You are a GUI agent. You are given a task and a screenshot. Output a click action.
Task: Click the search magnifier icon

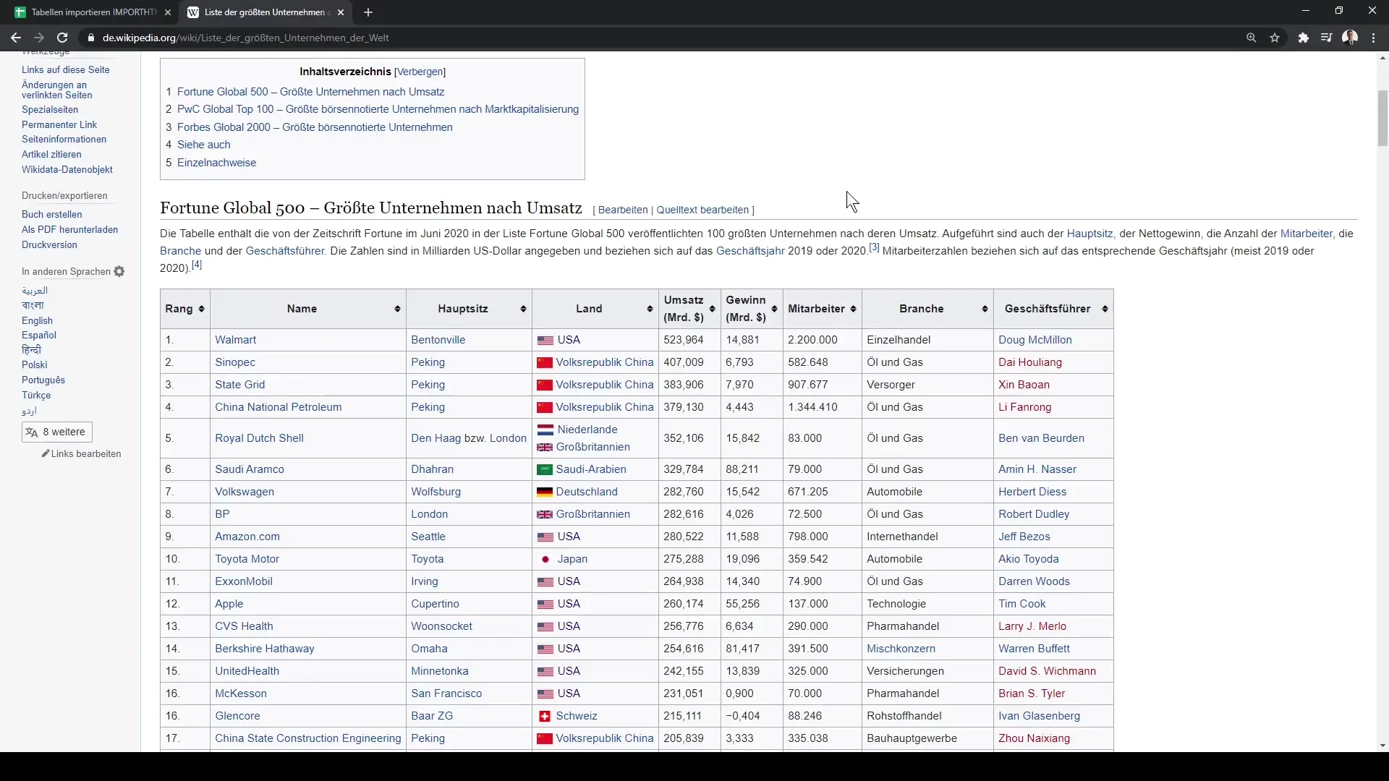1252,37
